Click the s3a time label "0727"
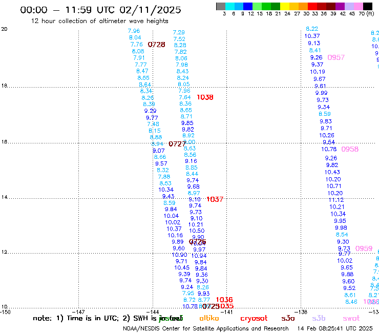379x333 pixels. 177,144
